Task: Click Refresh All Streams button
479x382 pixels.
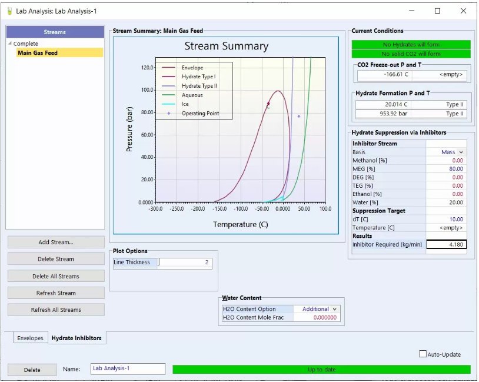Action: pos(56,310)
